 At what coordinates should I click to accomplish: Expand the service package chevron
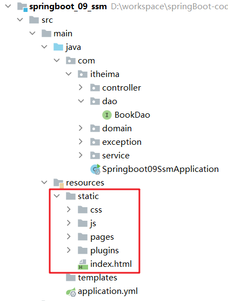pos(81,155)
